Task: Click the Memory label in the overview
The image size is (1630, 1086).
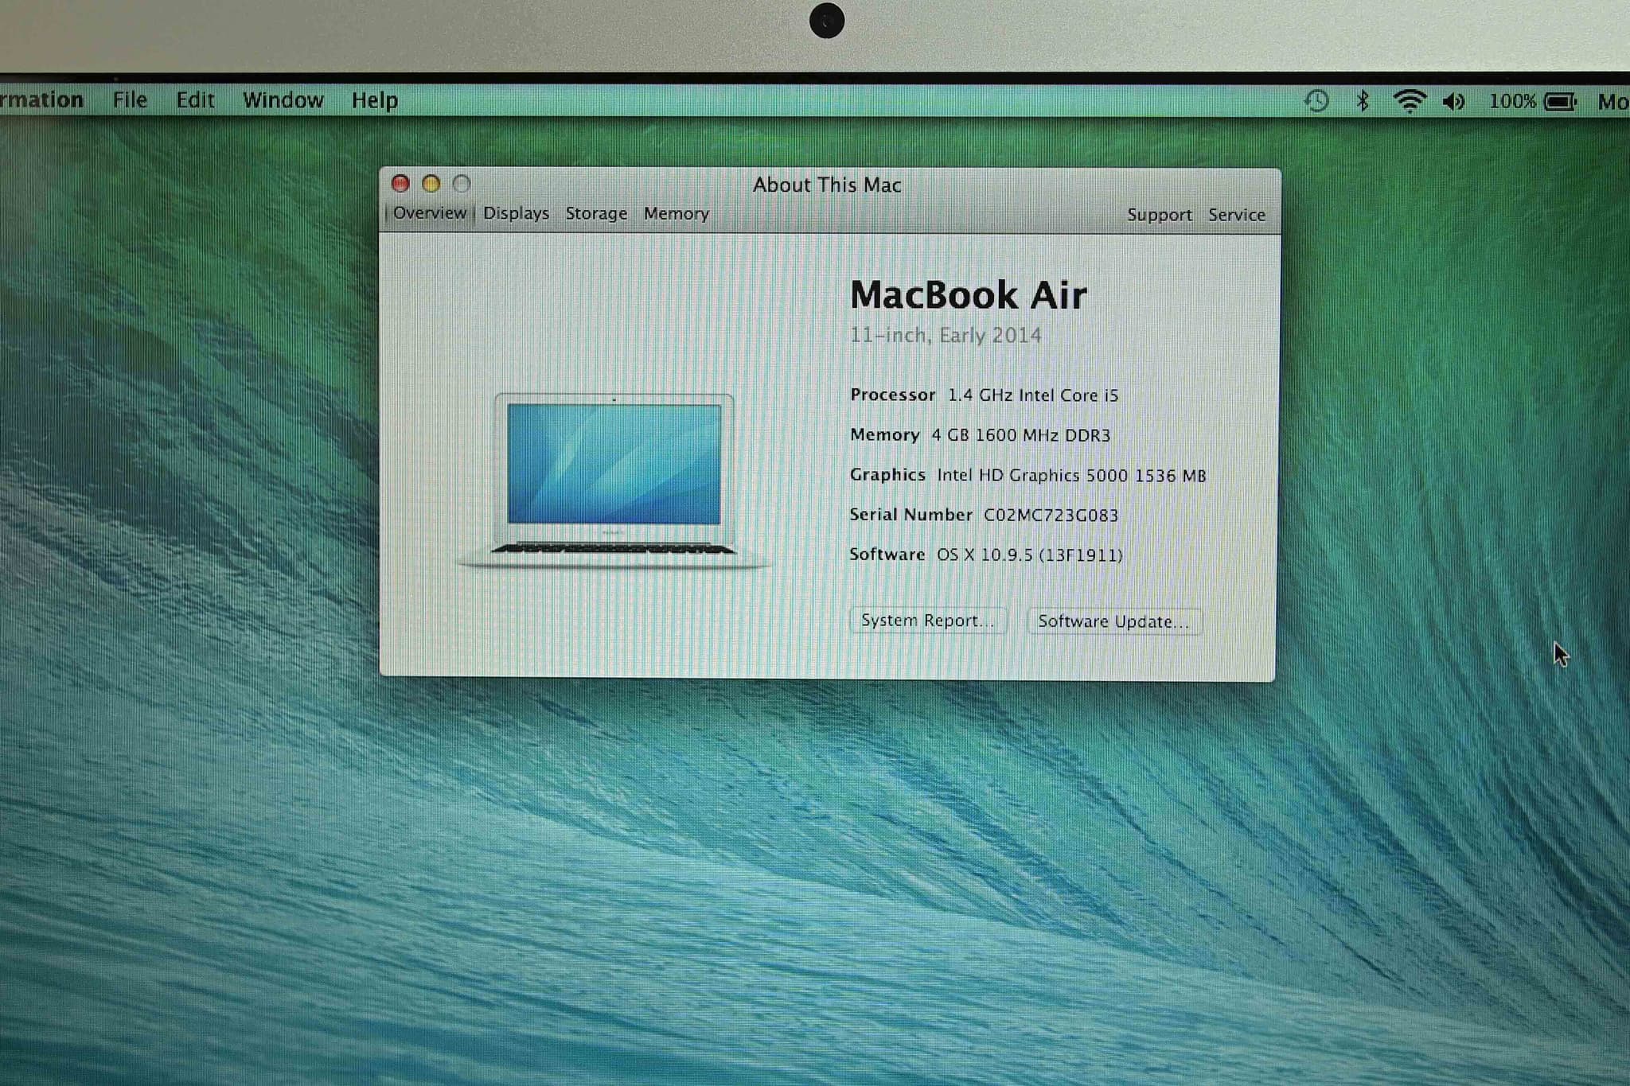Action: coord(884,434)
